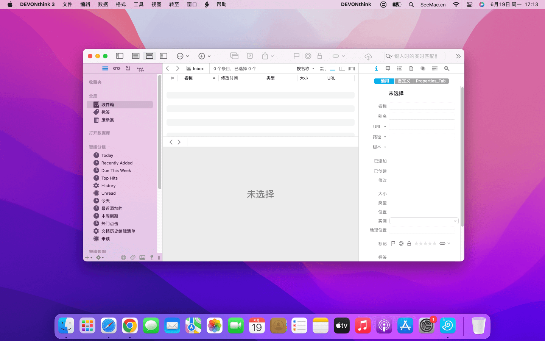The height and width of the screenshot is (341, 545).
Task: Click the open-in-new-window toolbar icon
Action: coord(234,56)
